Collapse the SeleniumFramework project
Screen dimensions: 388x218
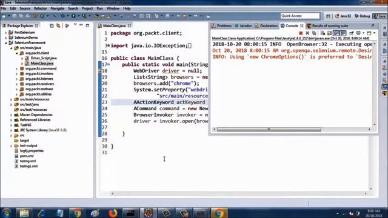click(x=5, y=43)
